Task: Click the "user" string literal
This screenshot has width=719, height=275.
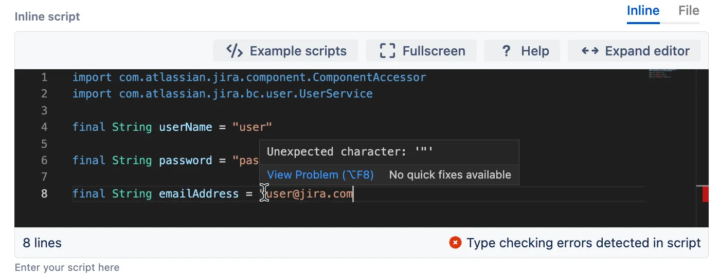Action: tap(252, 127)
